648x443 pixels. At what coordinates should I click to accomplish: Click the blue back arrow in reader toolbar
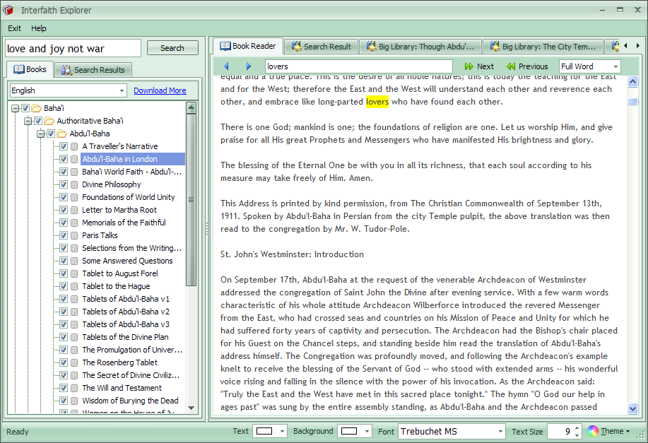pos(226,66)
